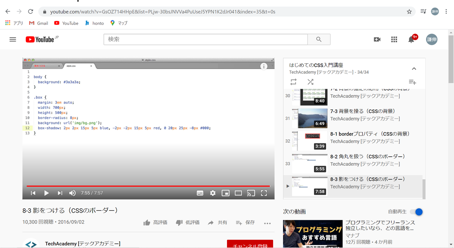The height and width of the screenshot is (248, 454).
Task: Toggle theater mode
Action: pyautogui.click(x=238, y=193)
